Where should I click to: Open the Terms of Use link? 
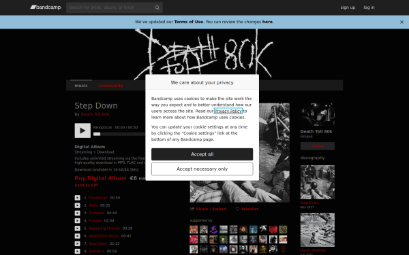coord(189,22)
